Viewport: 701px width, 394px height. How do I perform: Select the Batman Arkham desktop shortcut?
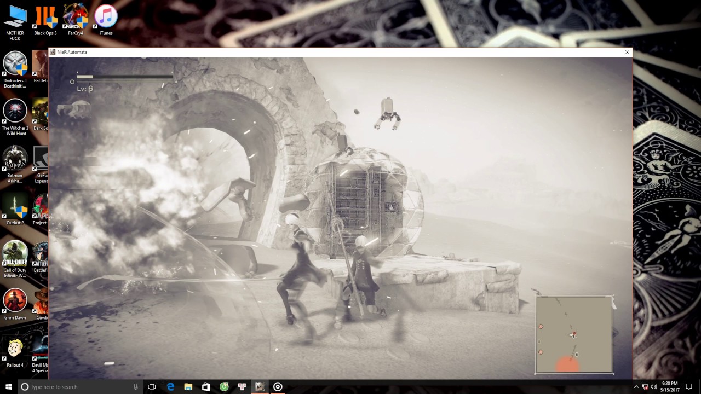[15, 164]
